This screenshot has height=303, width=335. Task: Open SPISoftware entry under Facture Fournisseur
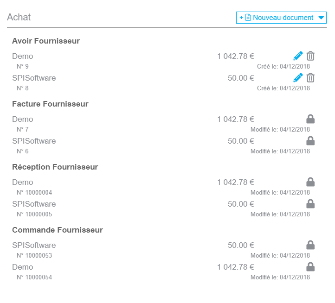[x=34, y=141]
